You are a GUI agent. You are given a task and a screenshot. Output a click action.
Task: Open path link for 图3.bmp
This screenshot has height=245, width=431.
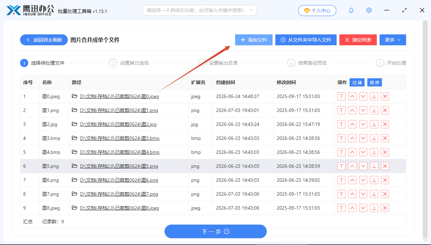120,138
